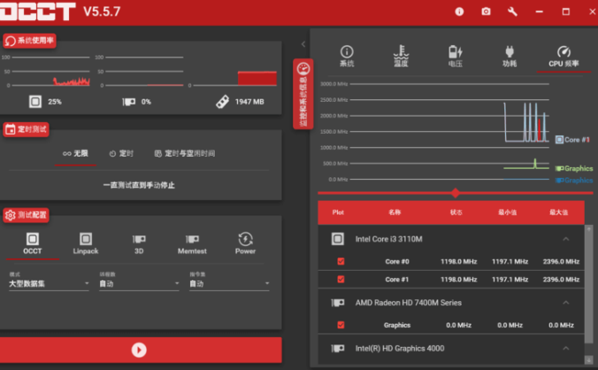598x370 pixels.
Task: Click the 定时测试 calendar icon
Action: tap(11, 129)
